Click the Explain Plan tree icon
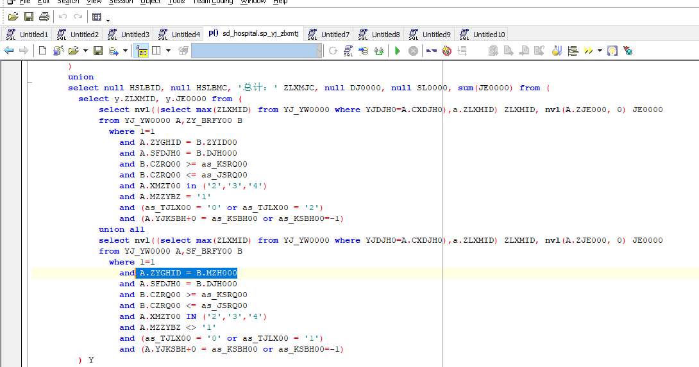 click(x=573, y=51)
